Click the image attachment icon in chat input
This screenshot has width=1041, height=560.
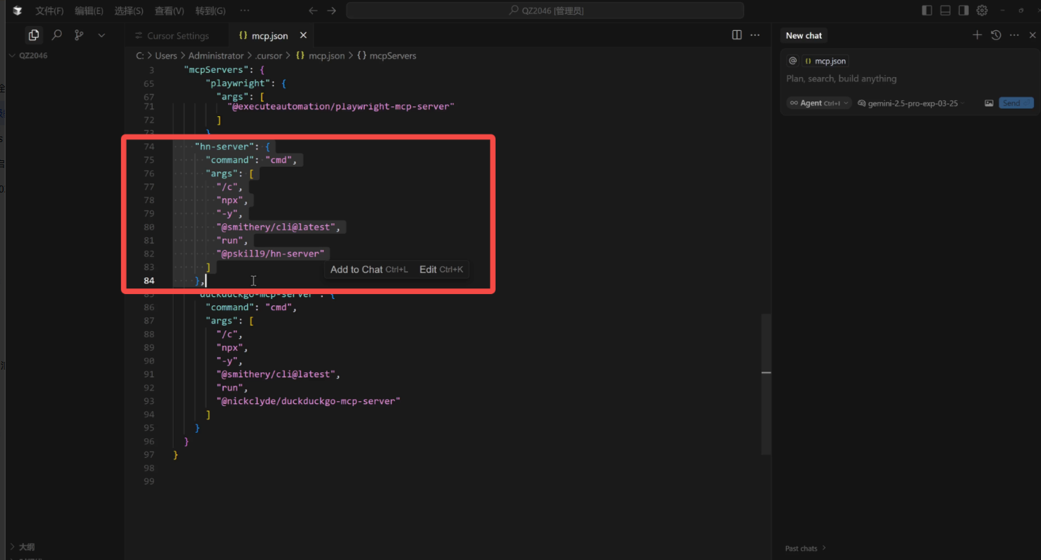988,102
